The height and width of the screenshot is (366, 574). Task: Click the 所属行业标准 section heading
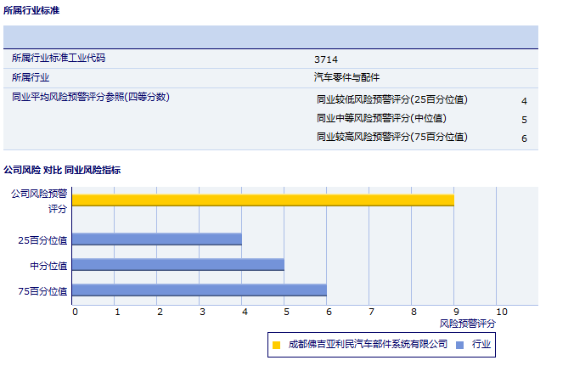pos(31,11)
